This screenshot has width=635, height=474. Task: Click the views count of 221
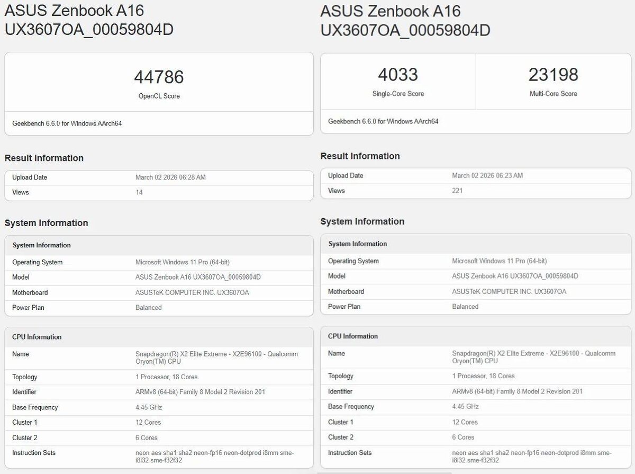click(x=457, y=191)
